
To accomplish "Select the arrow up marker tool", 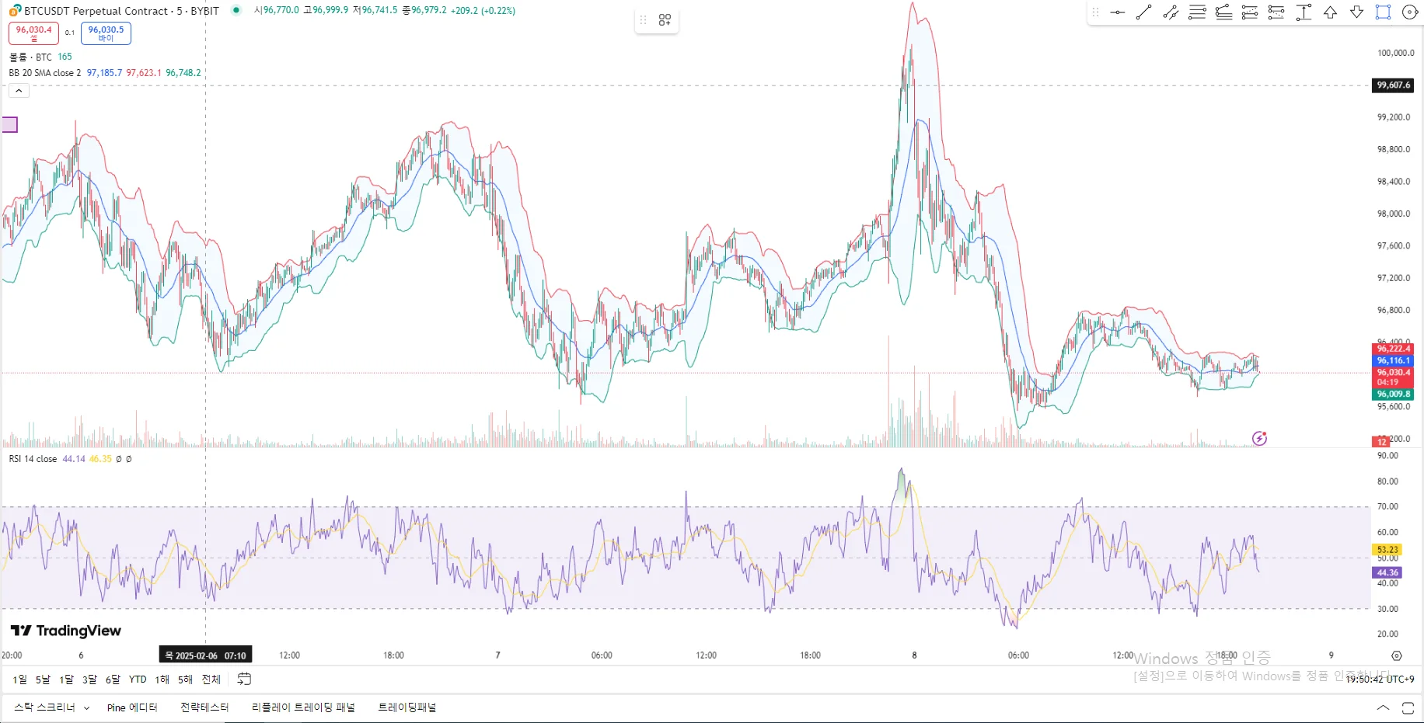I will point(1330,12).
